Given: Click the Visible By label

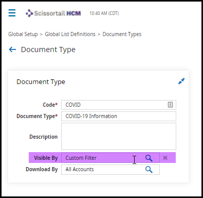Looking at the screenshot, I should pyautogui.click(x=46, y=158).
